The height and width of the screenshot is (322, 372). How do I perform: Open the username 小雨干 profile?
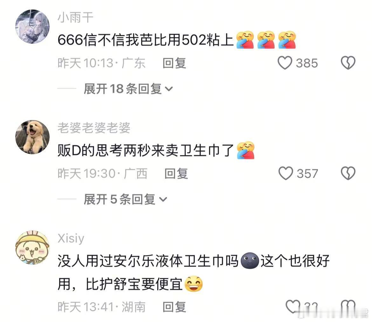75,17
